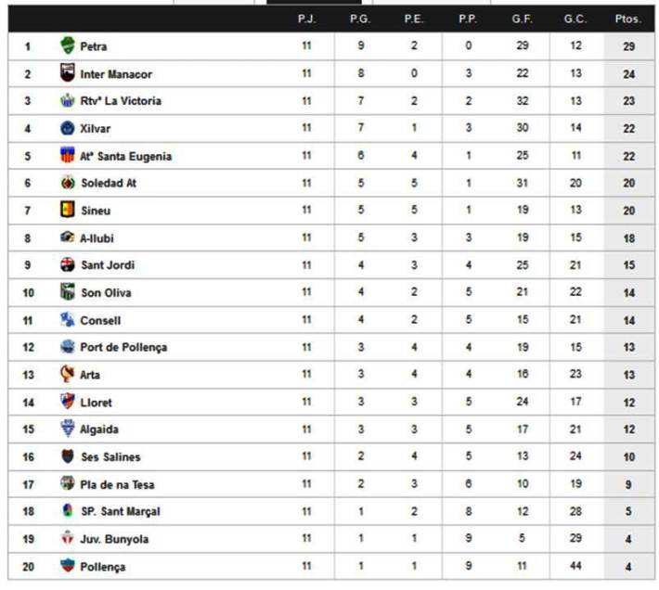
Task: Click the G.F. column header
Action: (x=522, y=19)
